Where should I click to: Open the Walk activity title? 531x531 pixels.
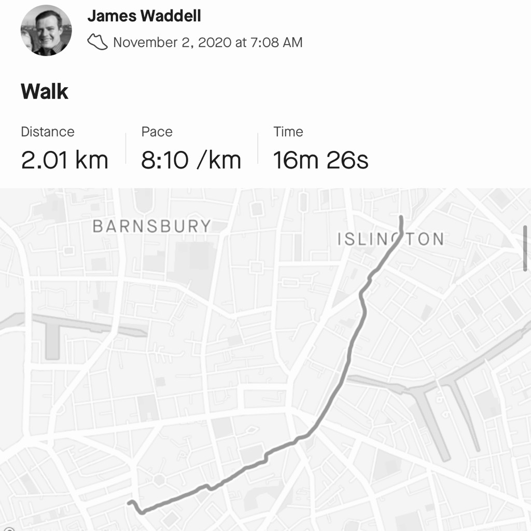45,91
